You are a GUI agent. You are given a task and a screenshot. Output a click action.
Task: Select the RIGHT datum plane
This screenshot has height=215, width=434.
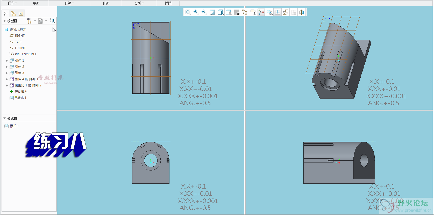pos(20,36)
